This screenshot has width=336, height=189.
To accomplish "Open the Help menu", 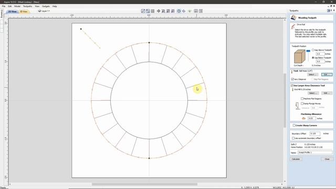I will tap(55, 6).
